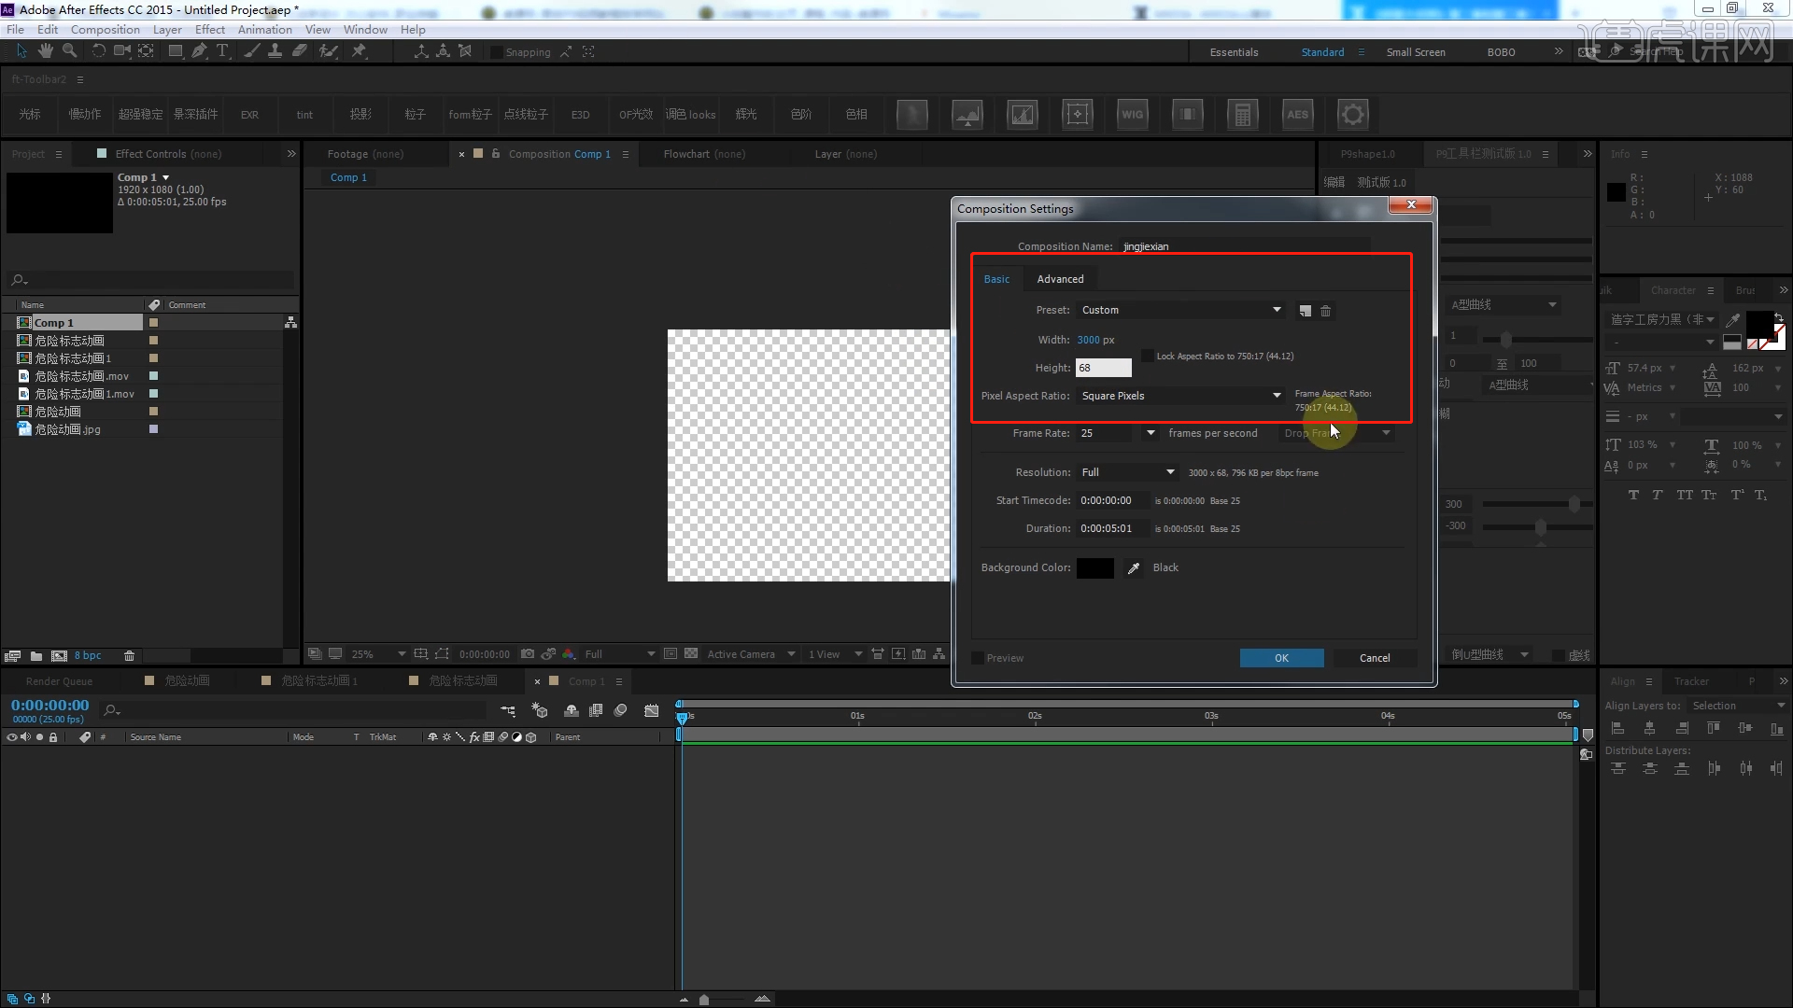Open the Preset dropdown menu
This screenshot has width=1793, height=1008.
click(1276, 309)
